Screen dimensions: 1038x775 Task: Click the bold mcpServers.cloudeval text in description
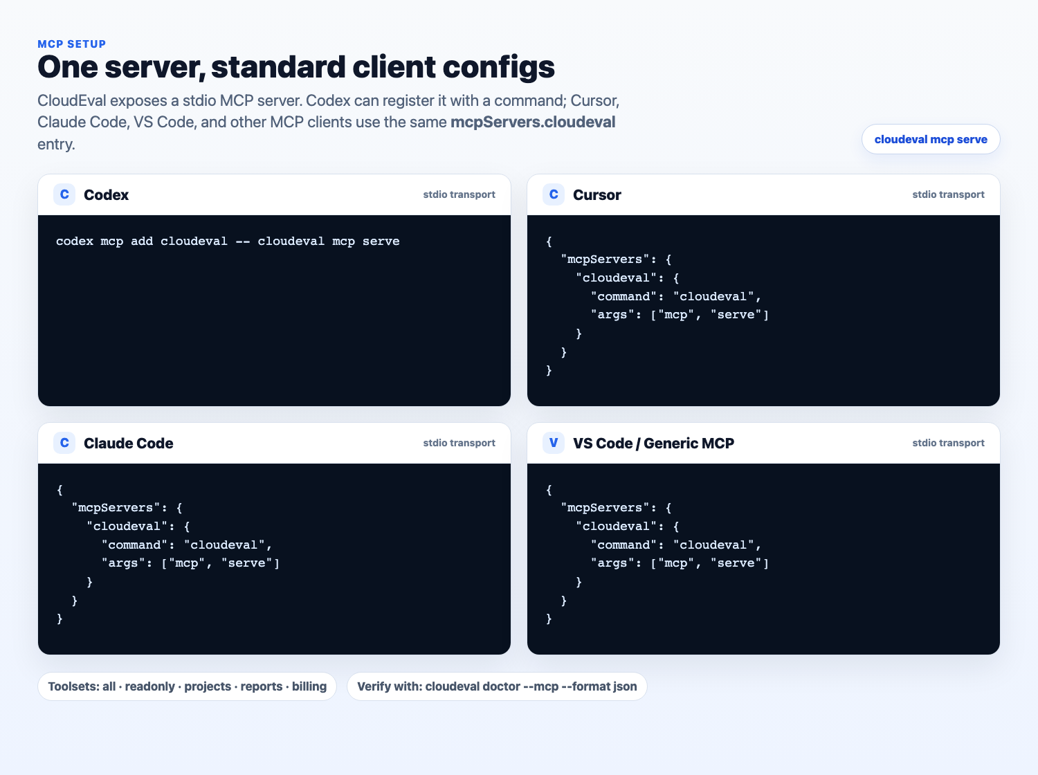[533, 122]
